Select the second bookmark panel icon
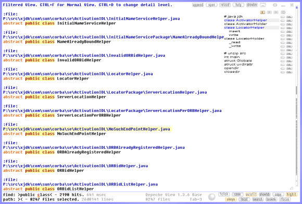 [269, 12]
